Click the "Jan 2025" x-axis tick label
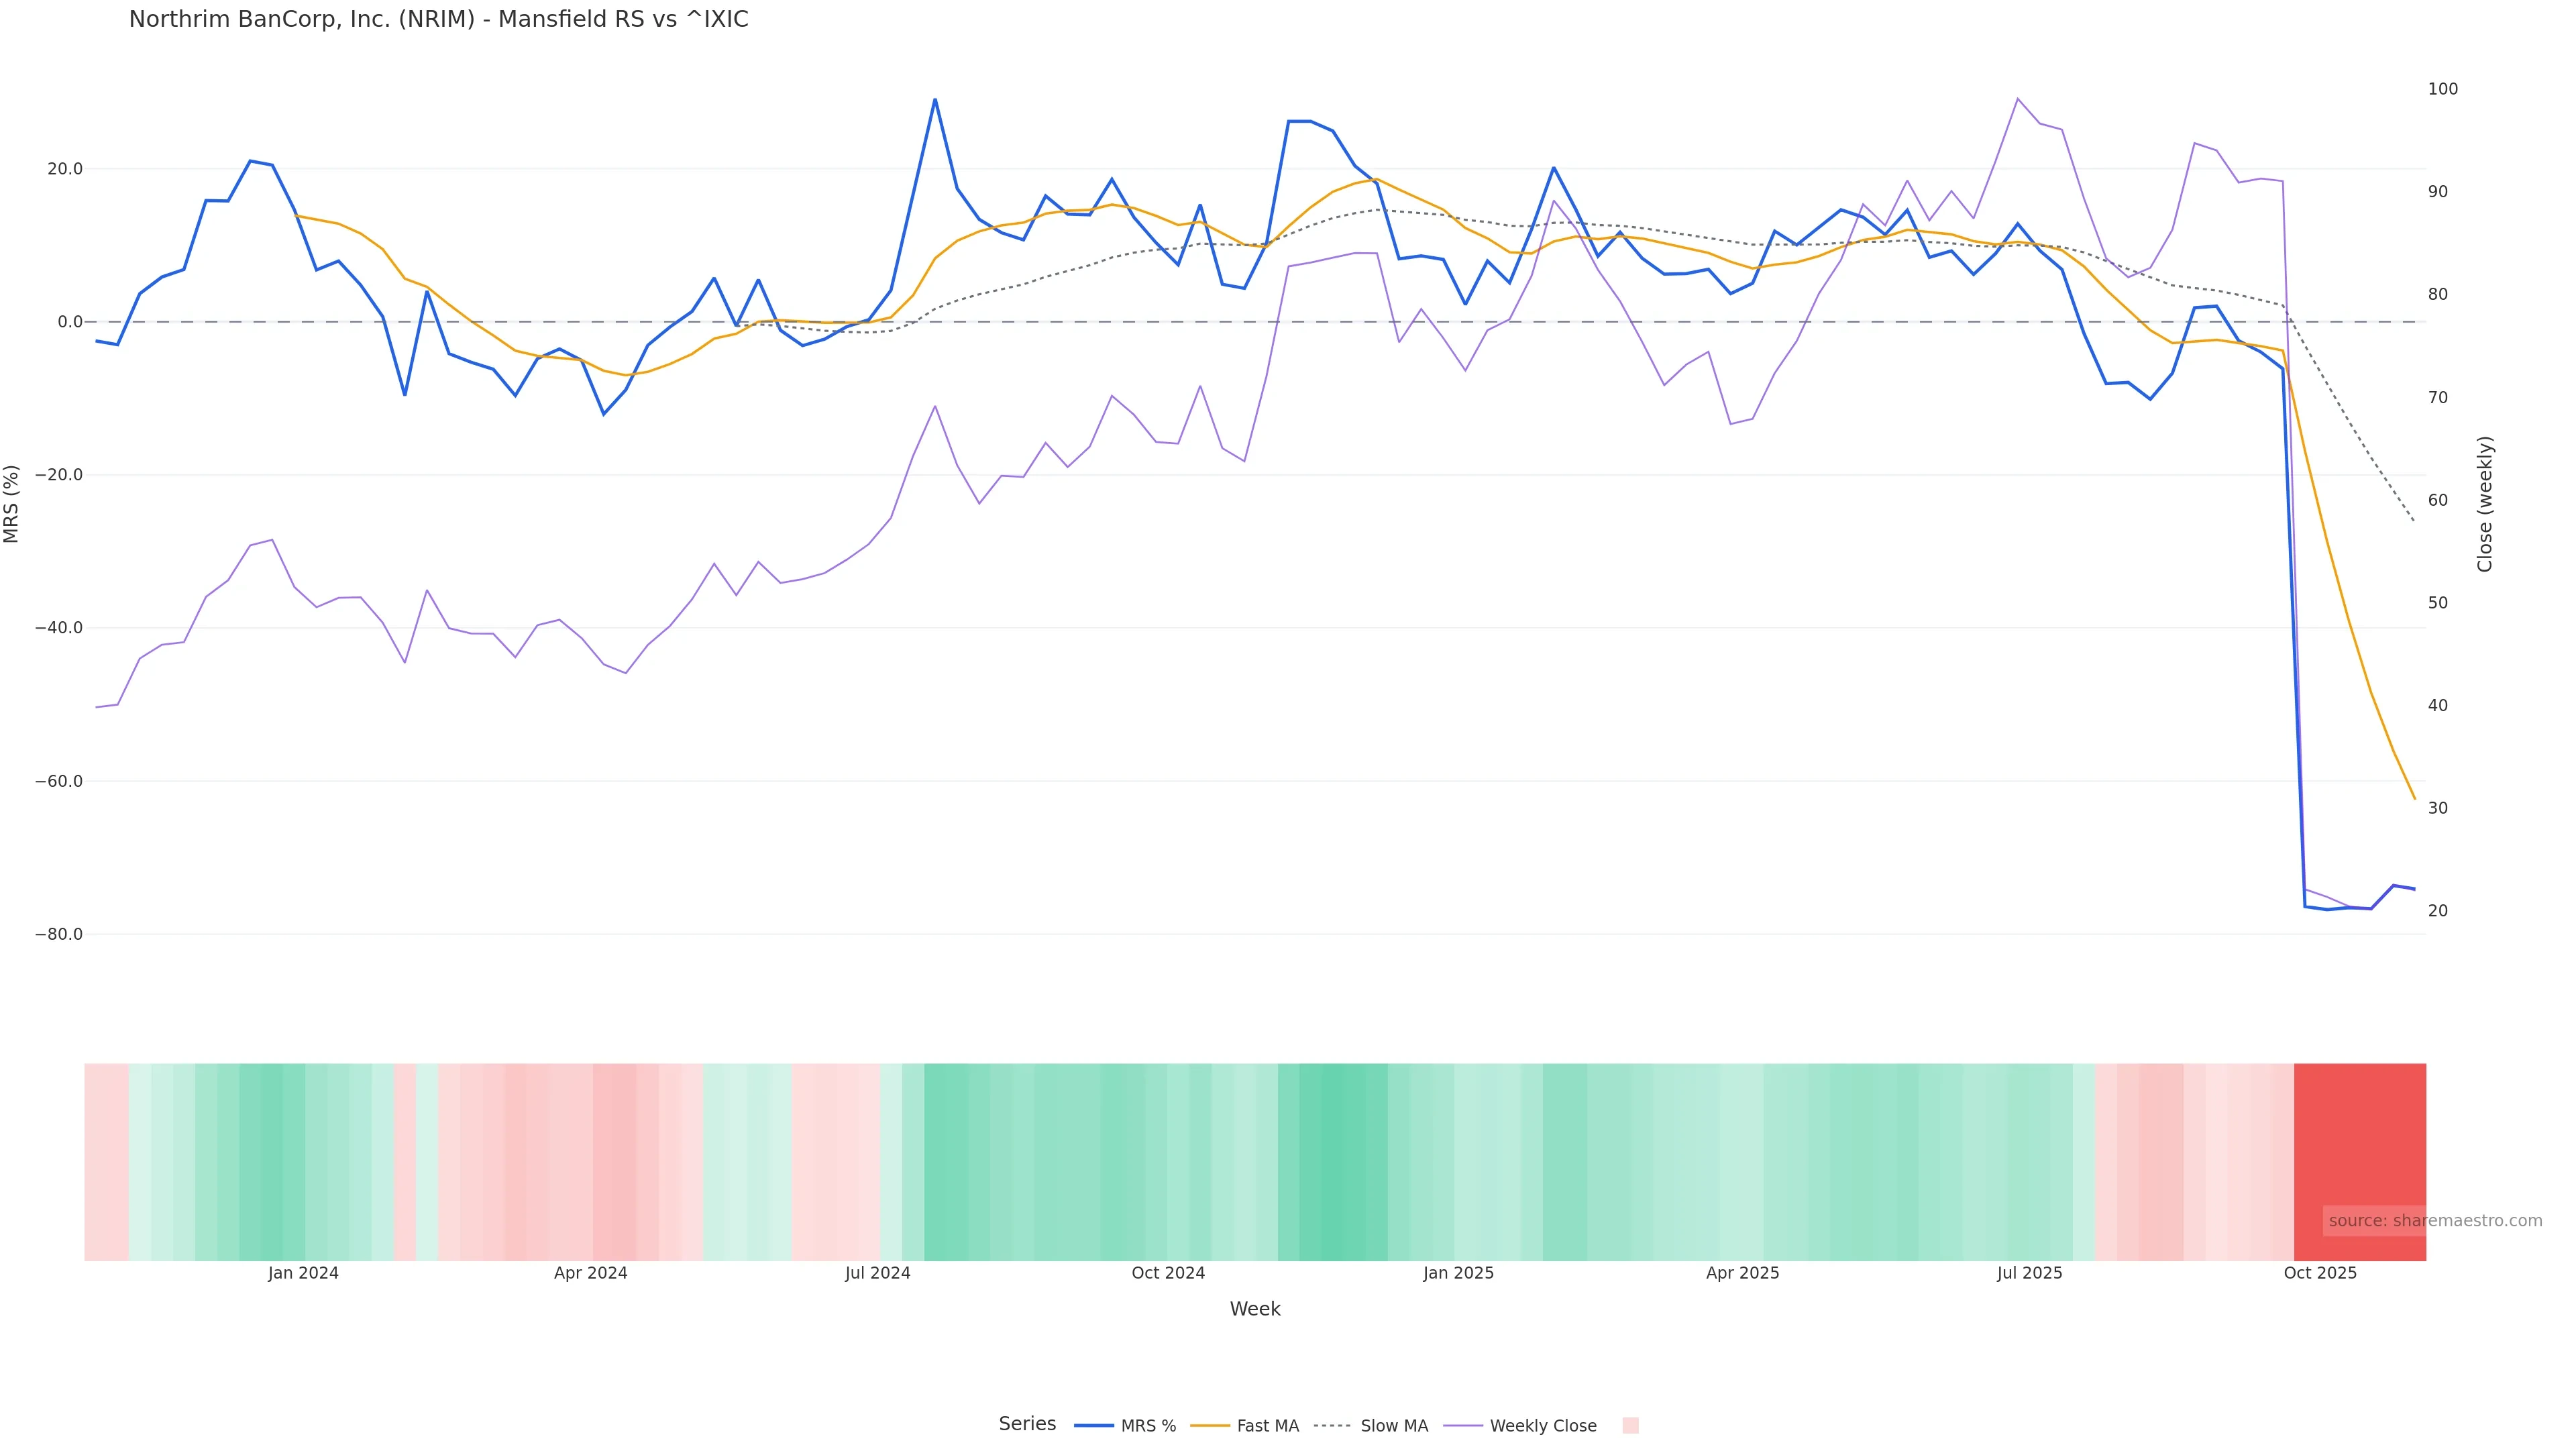 [x=1458, y=1273]
